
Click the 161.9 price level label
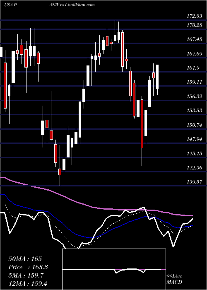pos(194,68)
